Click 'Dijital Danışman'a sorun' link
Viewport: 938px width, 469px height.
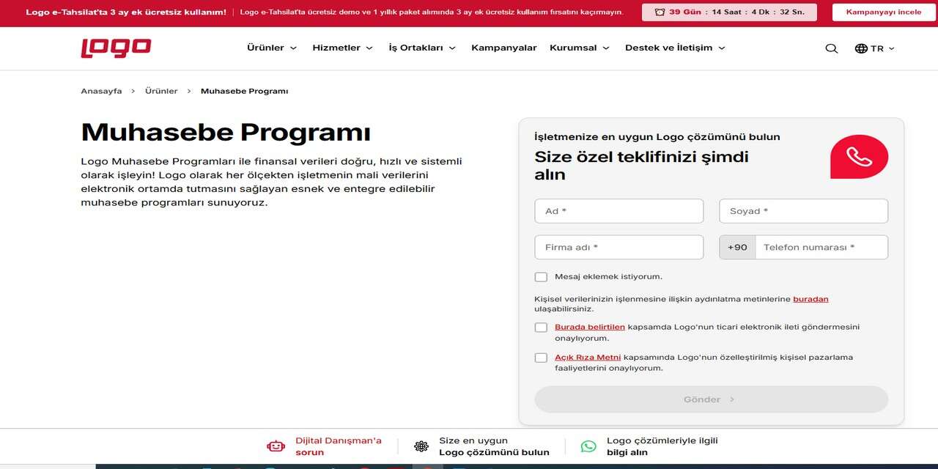click(x=339, y=446)
